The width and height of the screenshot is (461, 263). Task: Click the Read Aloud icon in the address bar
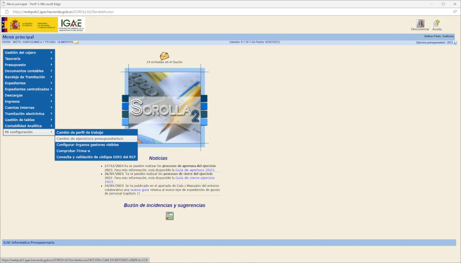[x=455, y=11]
